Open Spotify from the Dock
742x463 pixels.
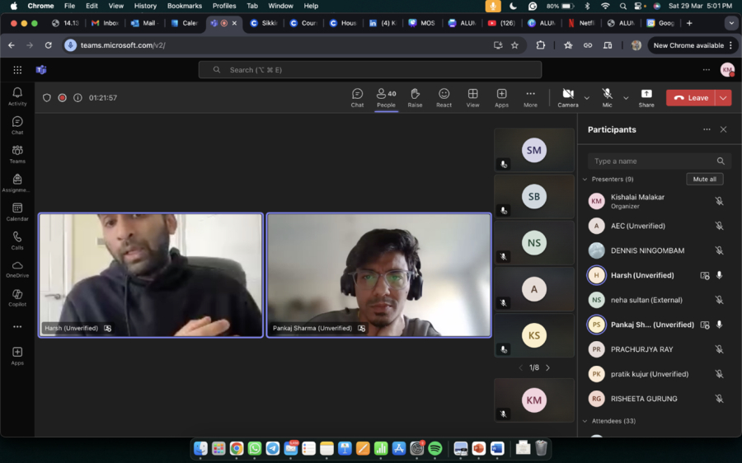(434, 448)
